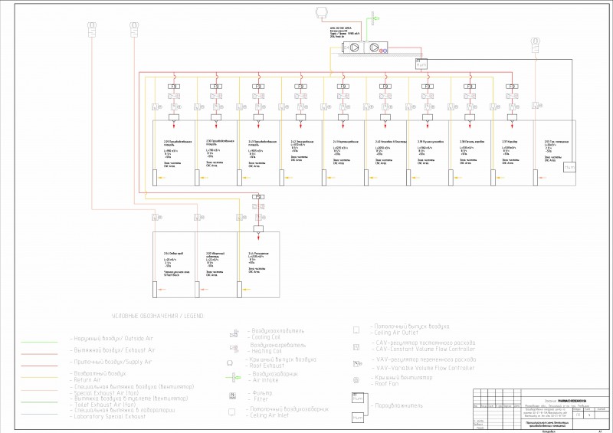Click the F9 Filter legend symbol
Viewport: 613px width, 433px height.
[x=233, y=396]
